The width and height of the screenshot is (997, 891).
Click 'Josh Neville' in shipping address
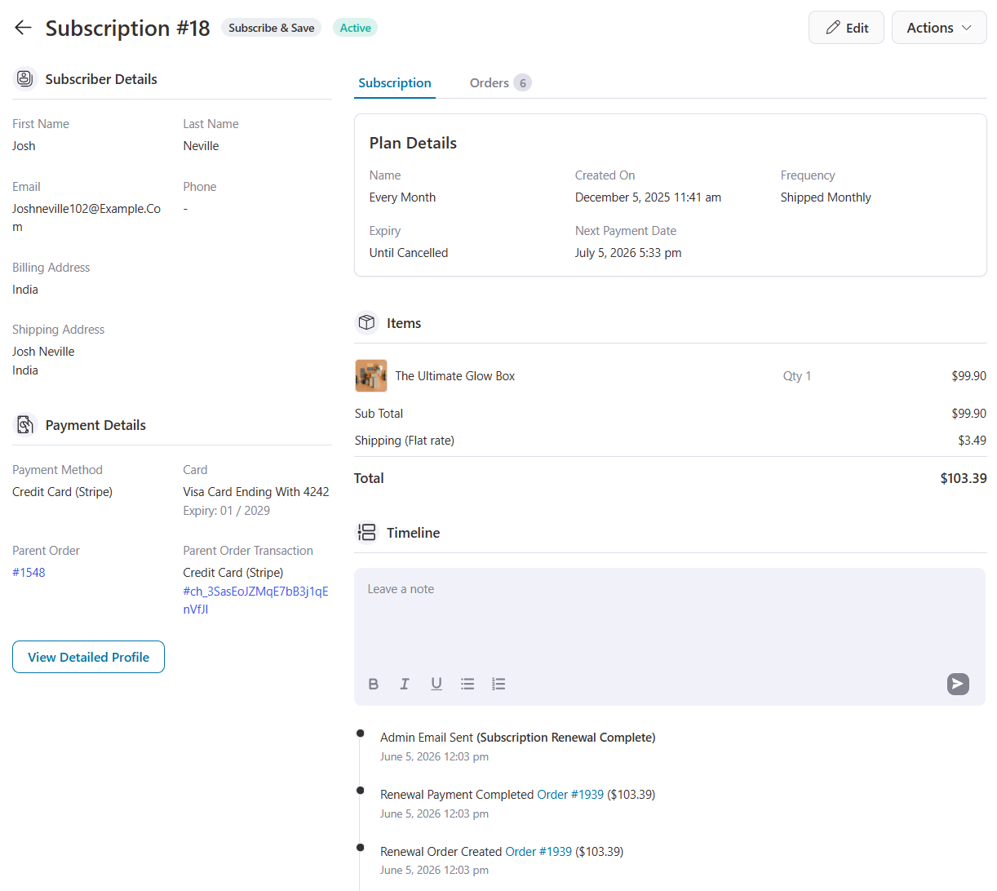43,352
